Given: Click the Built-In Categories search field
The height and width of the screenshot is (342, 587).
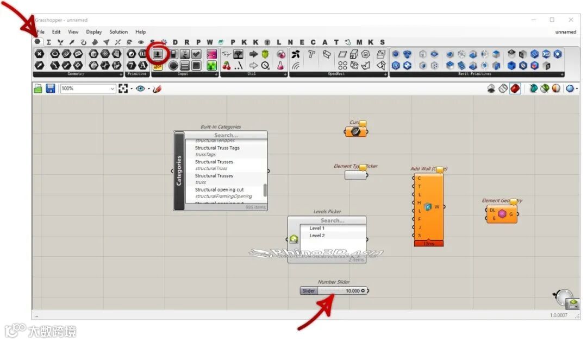Looking at the screenshot, I should (226, 135).
